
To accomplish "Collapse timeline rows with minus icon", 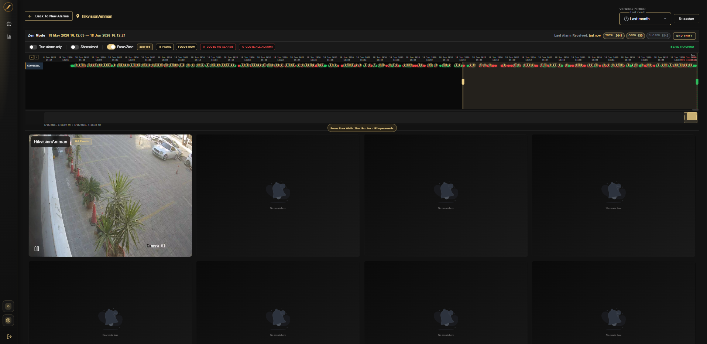I will (x=32, y=57).
